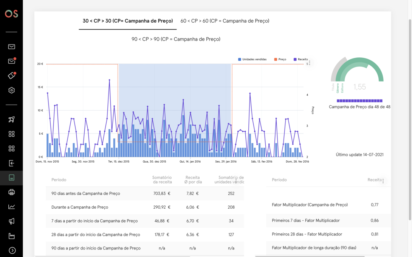Open the printer icon in sidebar

(11, 192)
